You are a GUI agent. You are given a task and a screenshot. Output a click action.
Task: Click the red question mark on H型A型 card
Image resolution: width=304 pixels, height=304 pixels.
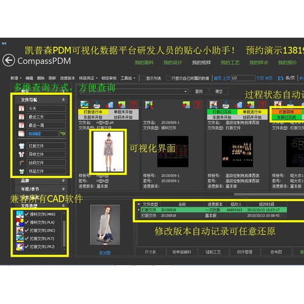click(x=133, y=105)
